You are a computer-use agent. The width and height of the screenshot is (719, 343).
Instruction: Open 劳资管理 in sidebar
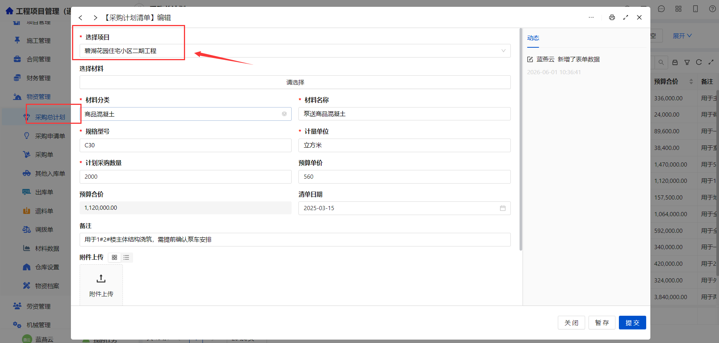tap(38, 306)
